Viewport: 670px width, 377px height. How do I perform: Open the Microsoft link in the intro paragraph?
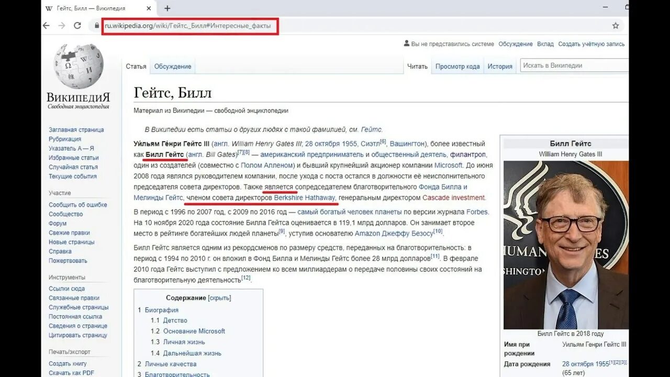click(448, 165)
